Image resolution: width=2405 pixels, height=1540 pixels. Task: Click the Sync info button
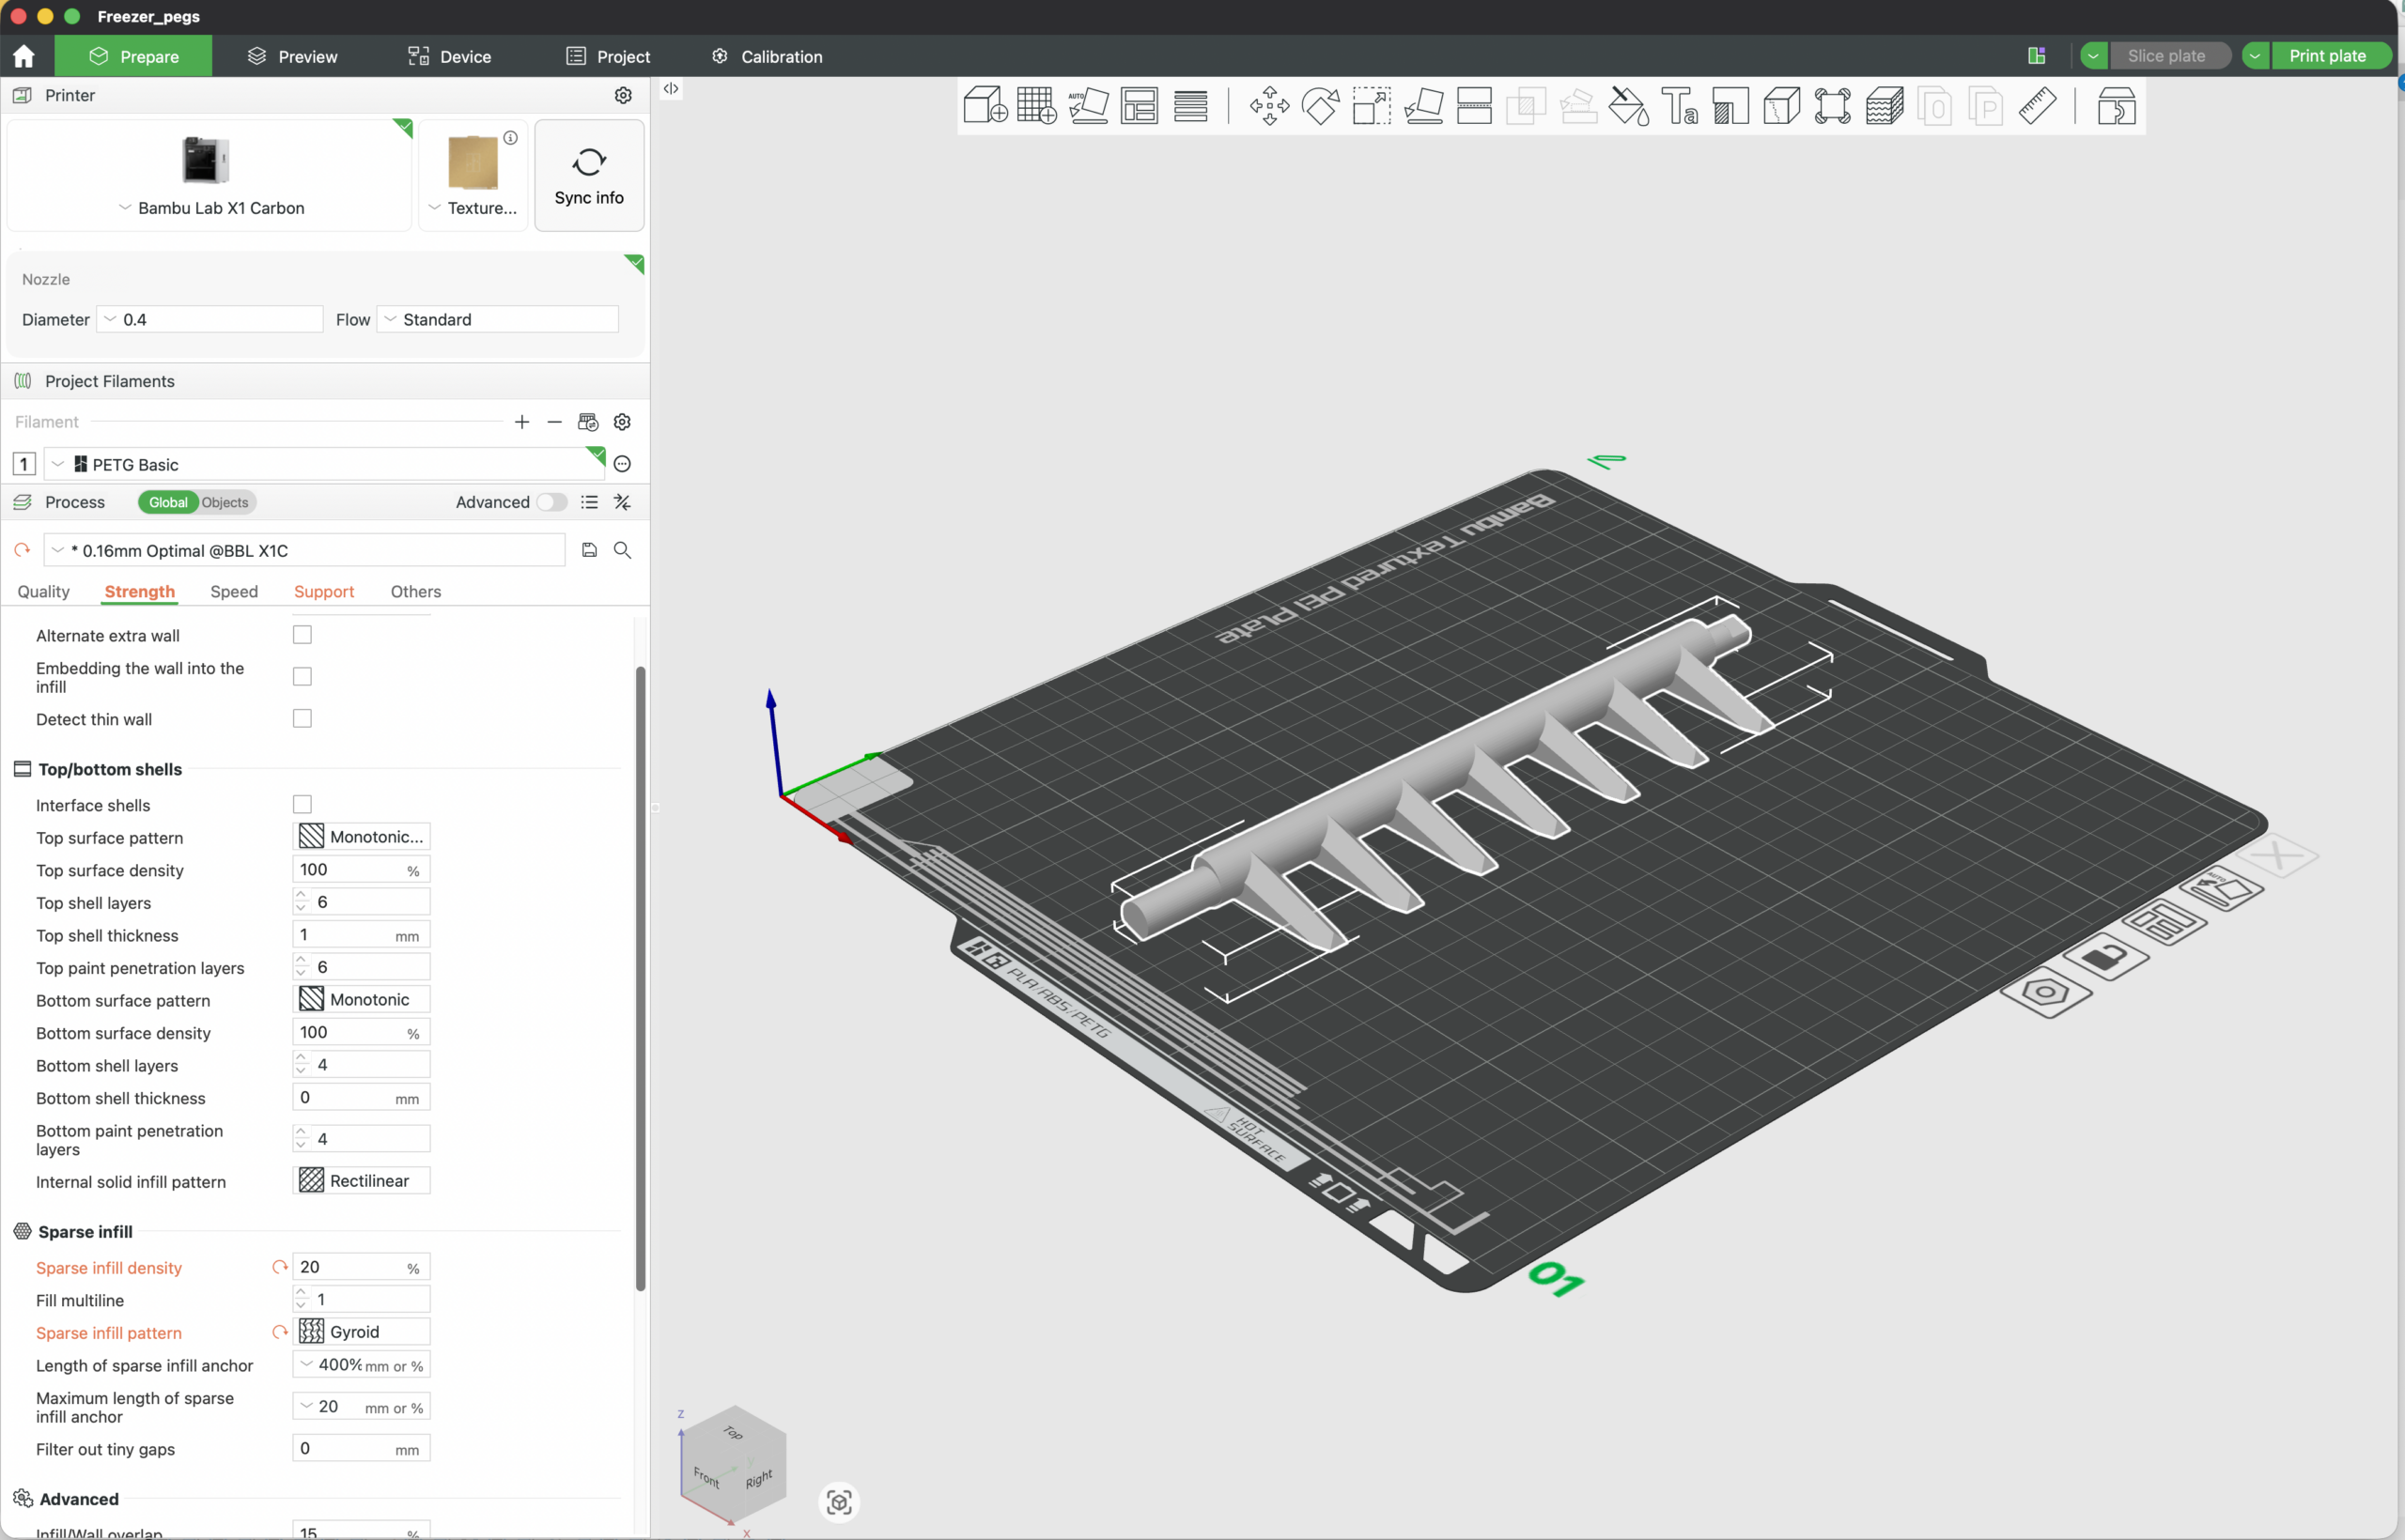589,176
